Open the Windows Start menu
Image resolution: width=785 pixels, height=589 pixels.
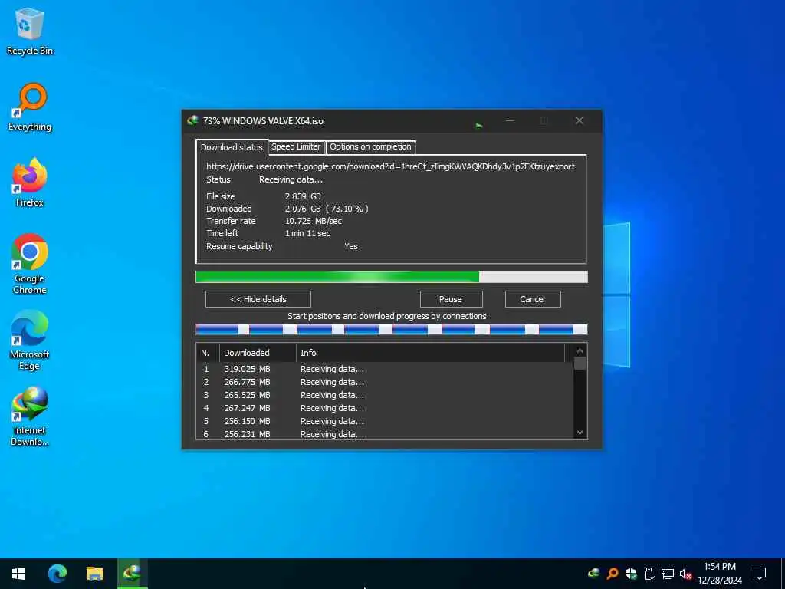(18, 574)
